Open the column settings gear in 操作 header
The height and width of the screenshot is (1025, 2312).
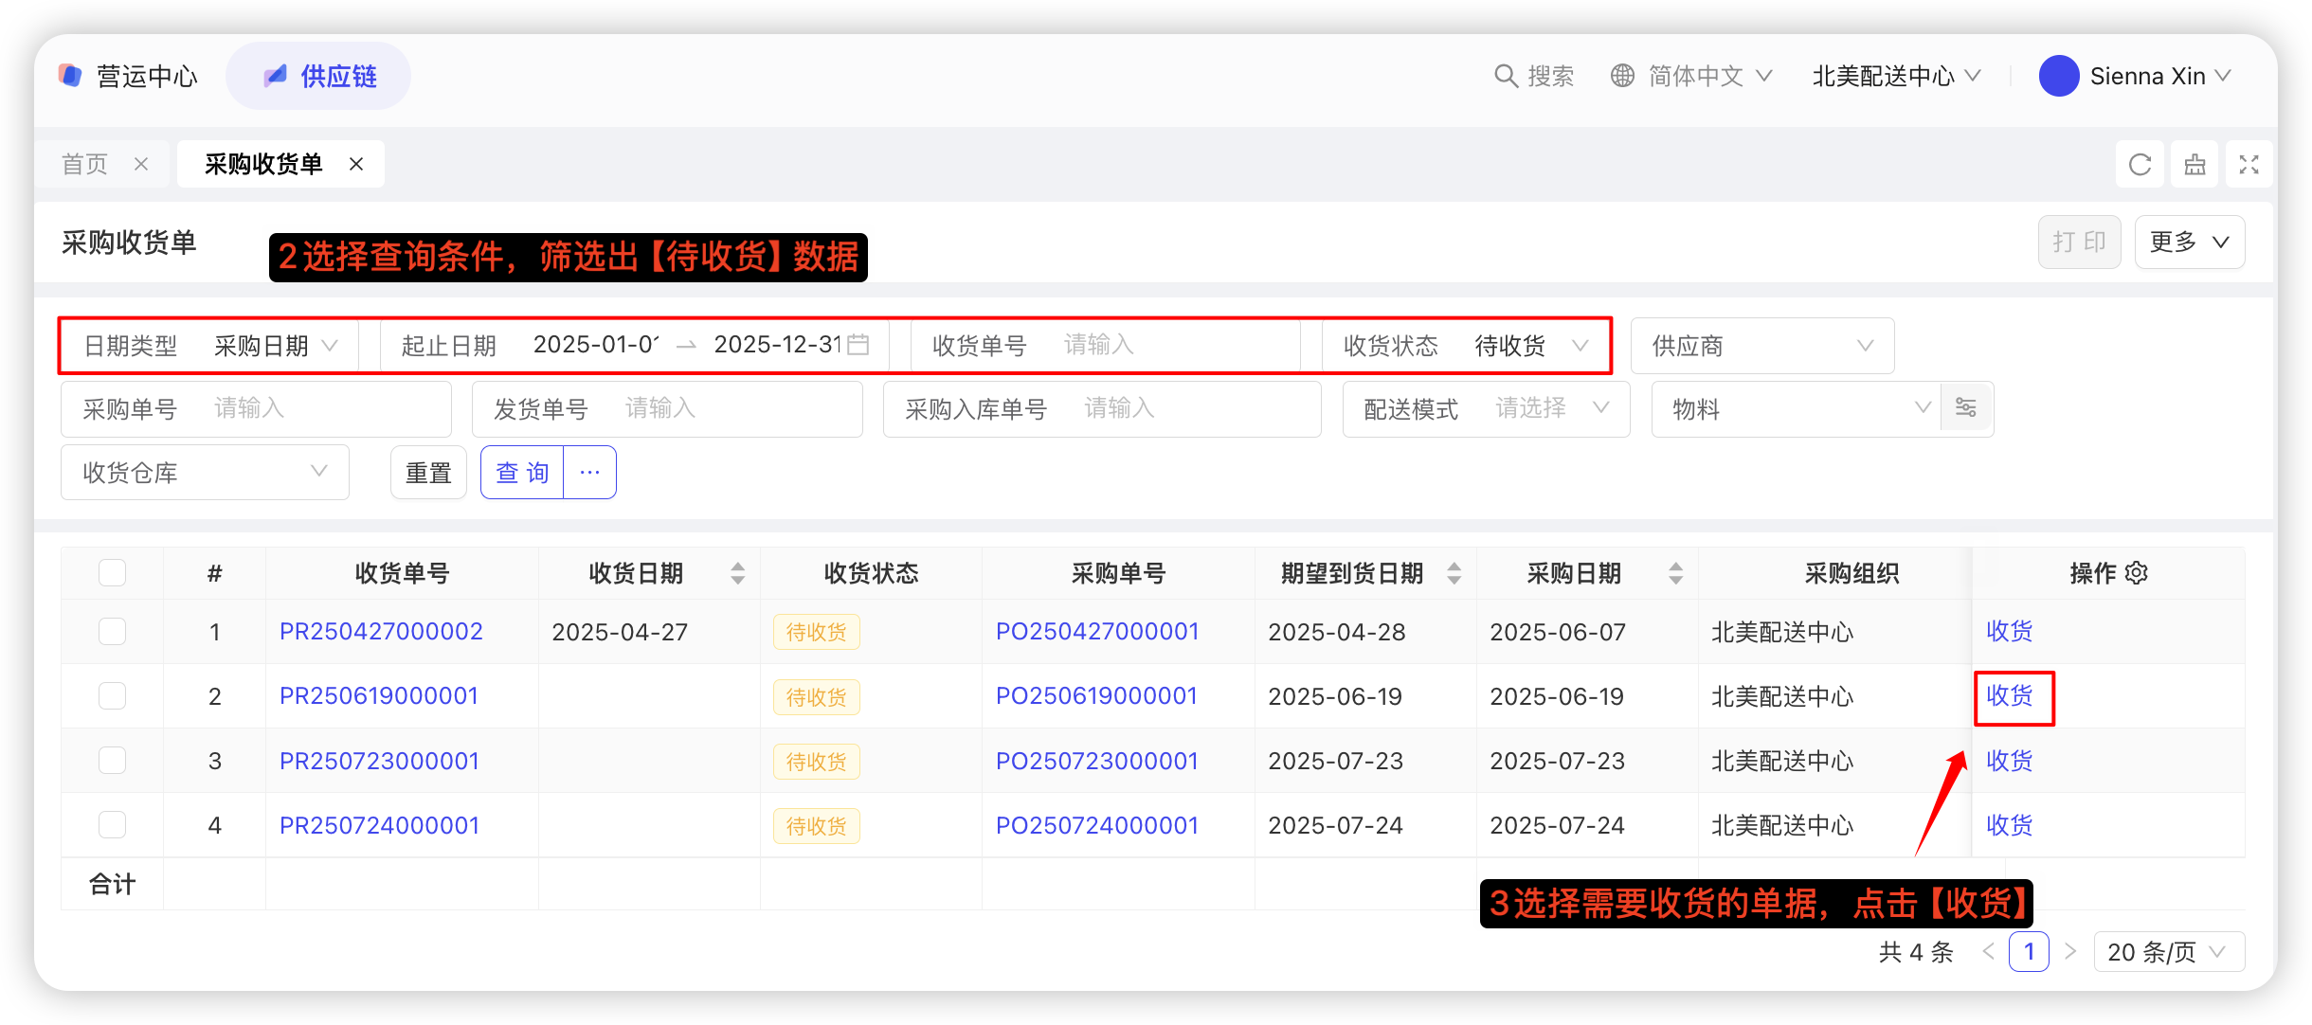(x=2137, y=573)
